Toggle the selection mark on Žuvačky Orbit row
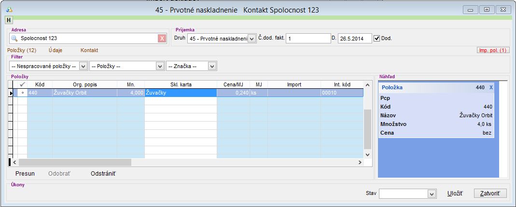The height and width of the screenshot is (207, 516). [22, 93]
